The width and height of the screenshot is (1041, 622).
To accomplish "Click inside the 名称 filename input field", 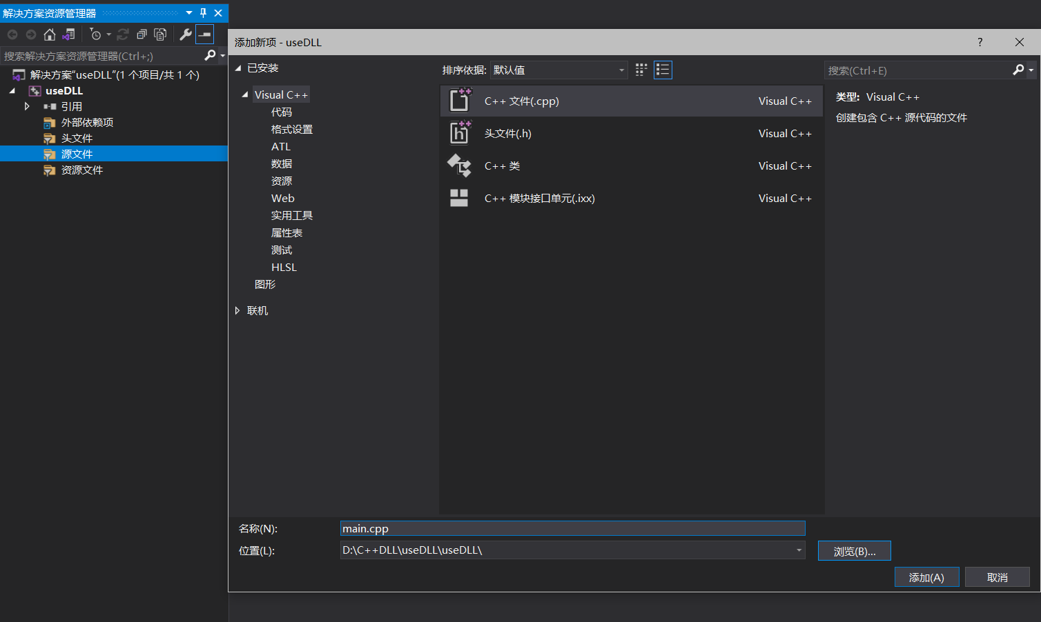I will click(572, 528).
